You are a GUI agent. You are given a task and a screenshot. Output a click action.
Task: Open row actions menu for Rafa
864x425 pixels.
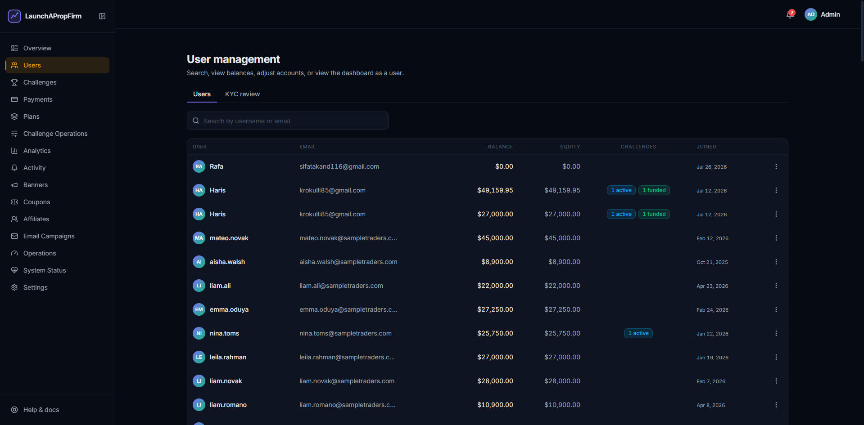click(x=776, y=166)
